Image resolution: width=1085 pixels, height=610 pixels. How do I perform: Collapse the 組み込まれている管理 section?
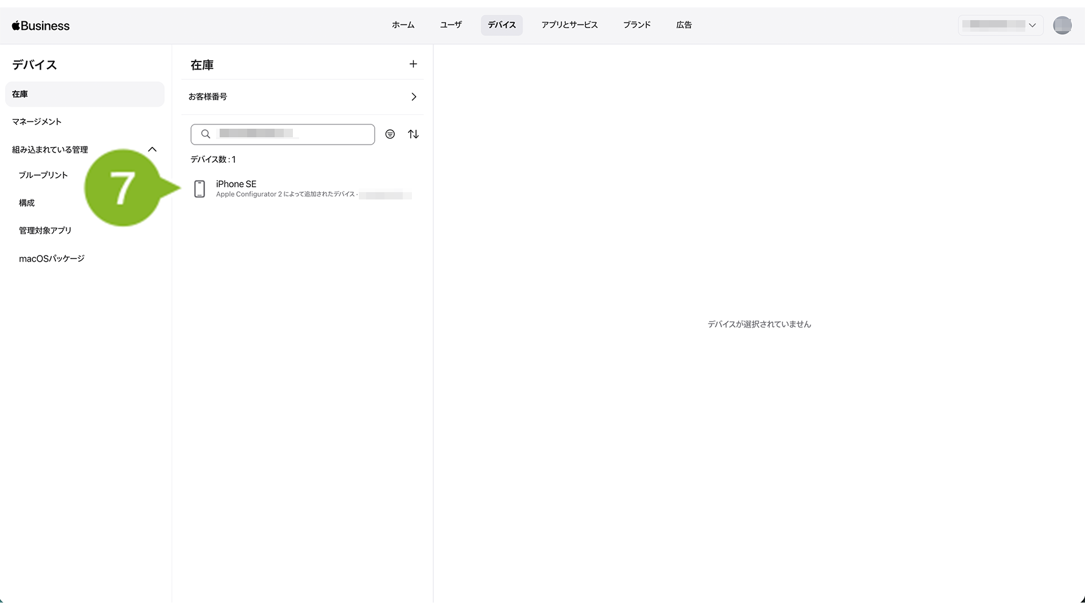[x=153, y=149]
